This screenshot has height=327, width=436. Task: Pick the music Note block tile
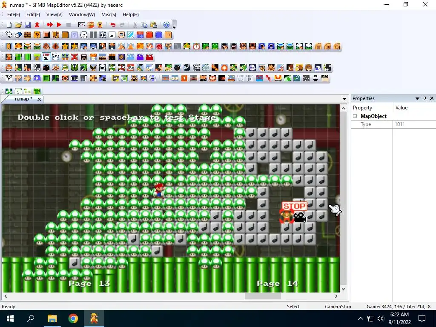tap(112, 35)
